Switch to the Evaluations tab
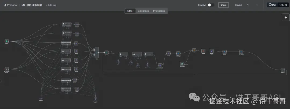This screenshot has width=290, height=109. [159, 11]
